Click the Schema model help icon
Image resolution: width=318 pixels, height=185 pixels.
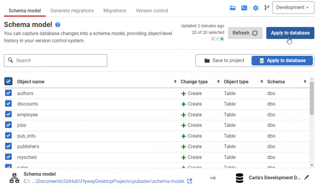click(58, 25)
